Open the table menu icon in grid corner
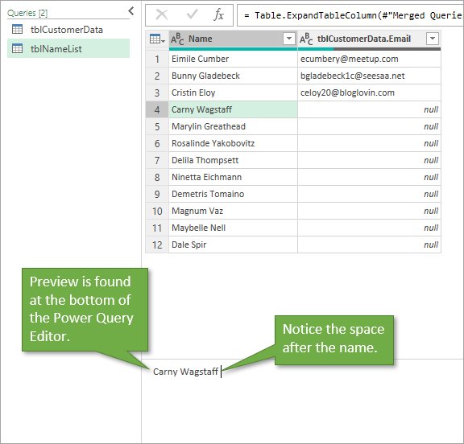This screenshot has height=444, width=464. tap(157, 39)
